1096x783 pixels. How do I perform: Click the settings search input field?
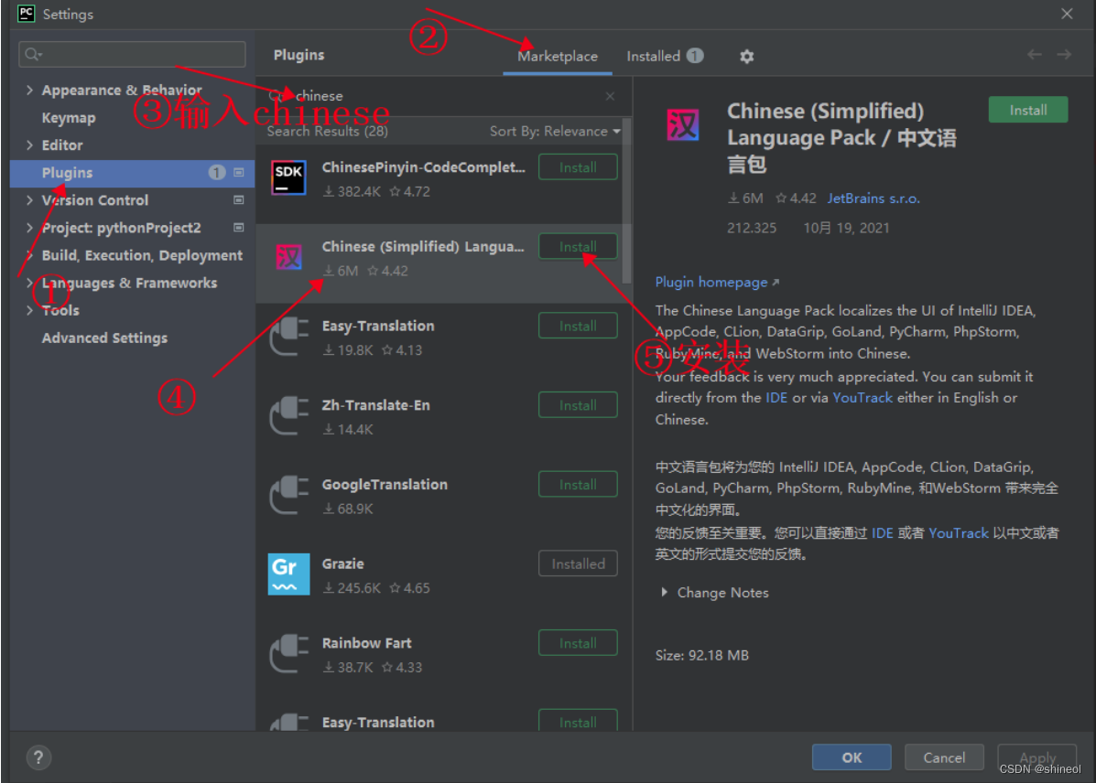[x=132, y=54]
